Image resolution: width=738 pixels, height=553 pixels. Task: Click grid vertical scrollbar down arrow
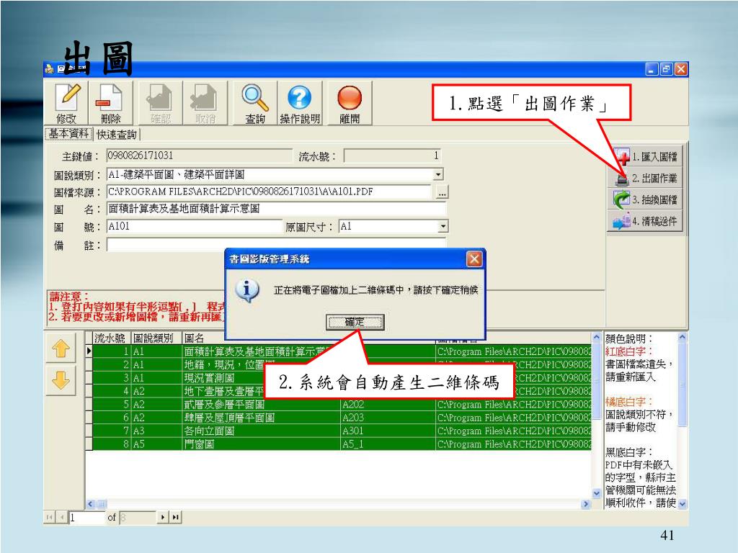click(596, 493)
